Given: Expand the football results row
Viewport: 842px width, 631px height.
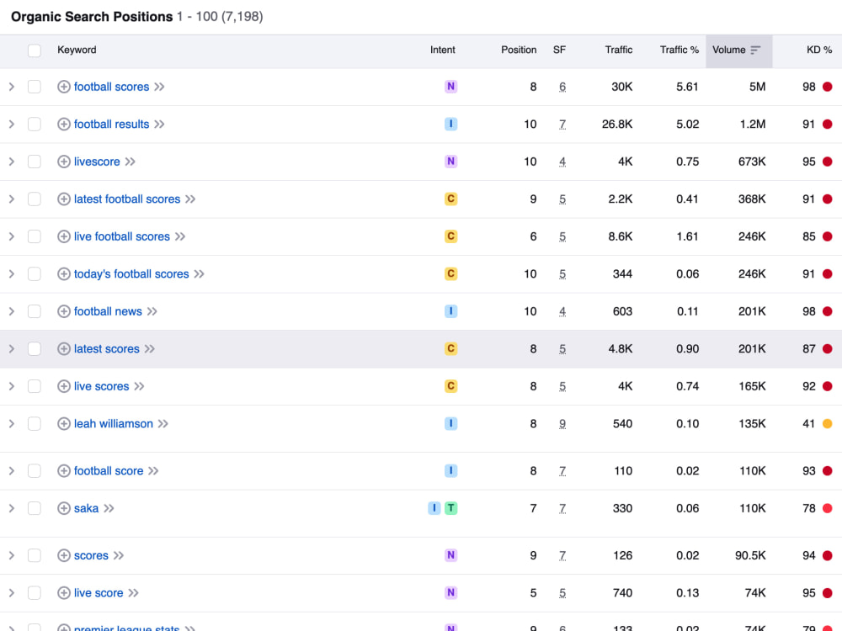Looking at the screenshot, I should pos(11,125).
